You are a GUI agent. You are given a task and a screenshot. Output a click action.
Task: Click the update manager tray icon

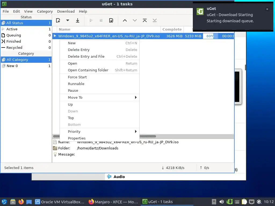pyautogui.click(x=259, y=202)
